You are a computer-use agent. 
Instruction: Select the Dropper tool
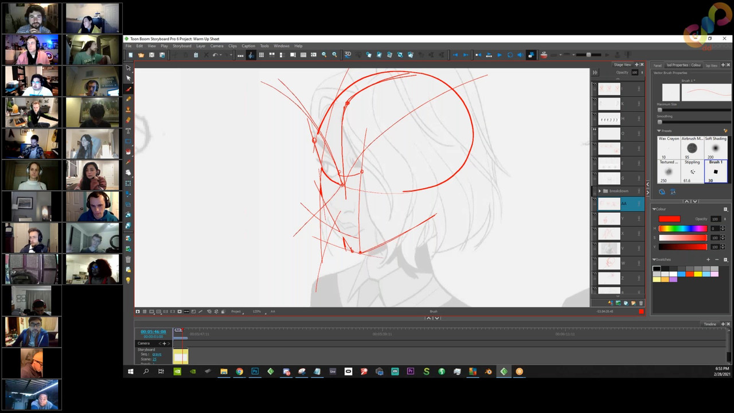(128, 162)
